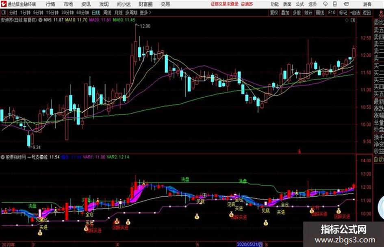
Task: Click the 2020/05/21 date marker
Action: [x=249, y=244]
